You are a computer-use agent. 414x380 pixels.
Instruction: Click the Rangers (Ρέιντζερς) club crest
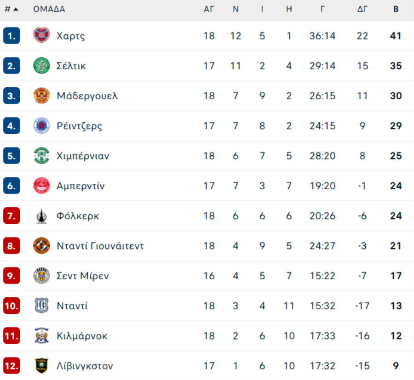(x=41, y=126)
